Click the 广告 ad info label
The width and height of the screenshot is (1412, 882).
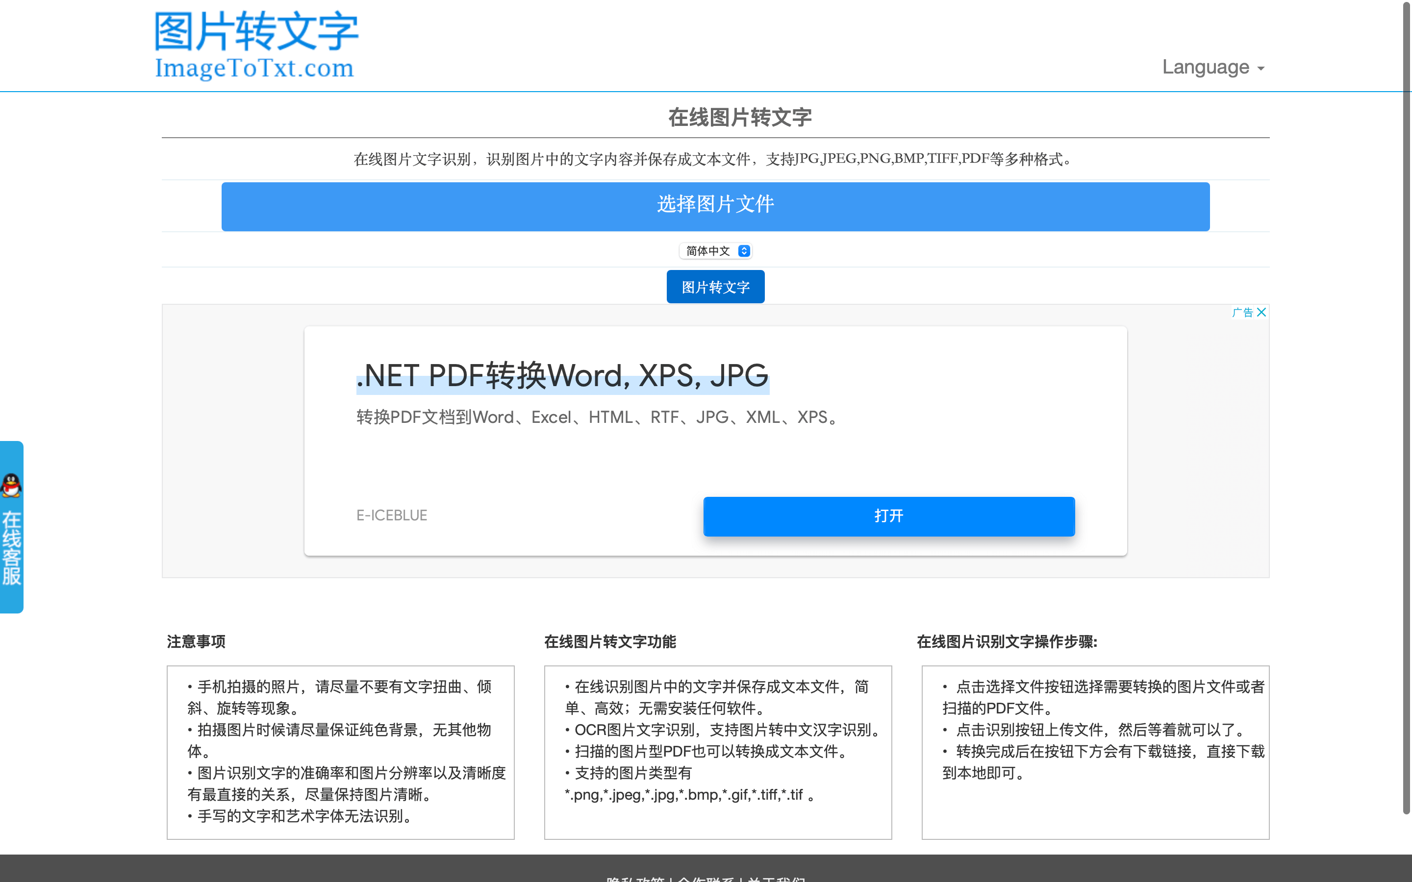pyautogui.click(x=1242, y=313)
